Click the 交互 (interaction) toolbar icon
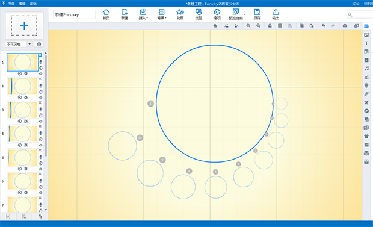 pos(199,14)
